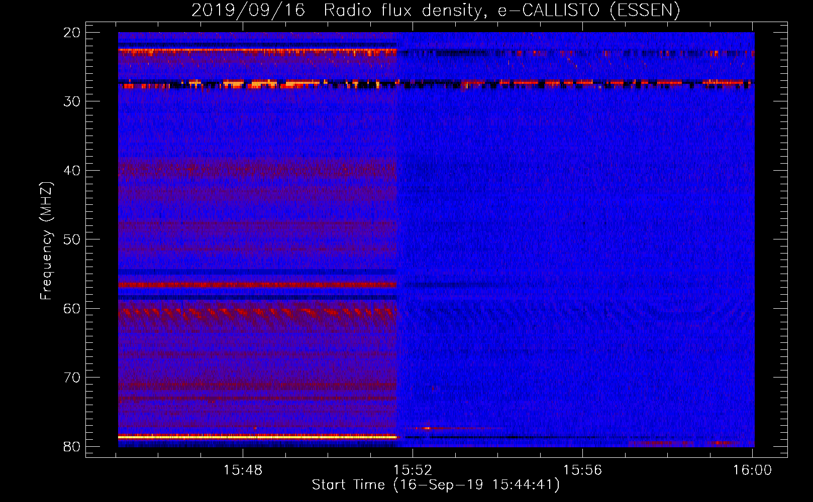Click the plot title mentioning e-CALLISTO (ESSEN)

coord(436,10)
